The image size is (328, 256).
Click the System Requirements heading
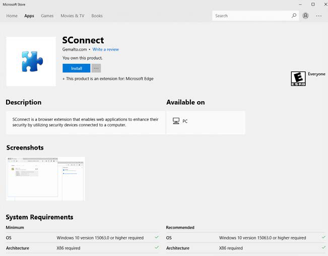[39, 217]
